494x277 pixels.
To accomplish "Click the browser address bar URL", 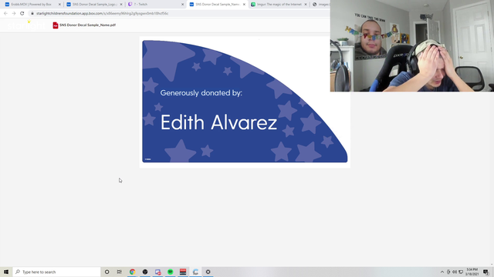I will [103, 14].
